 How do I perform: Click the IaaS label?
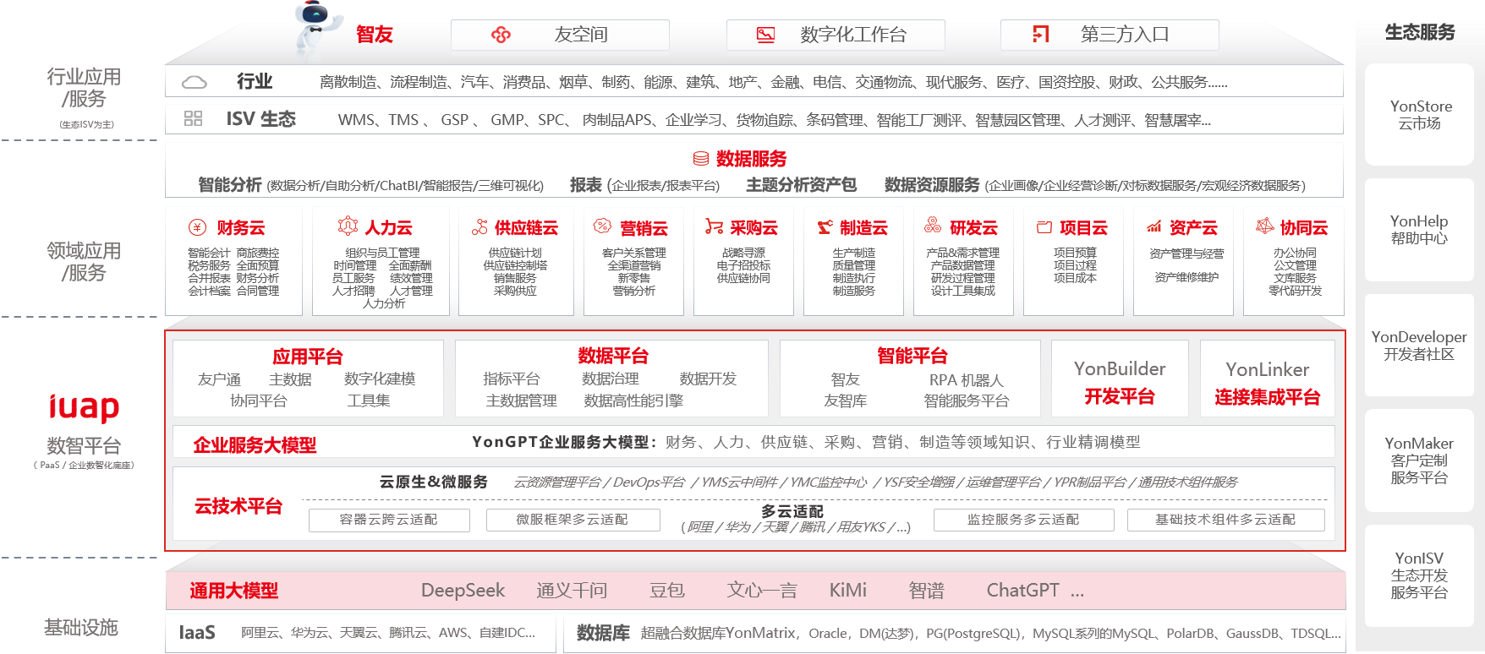pos(197,633)
